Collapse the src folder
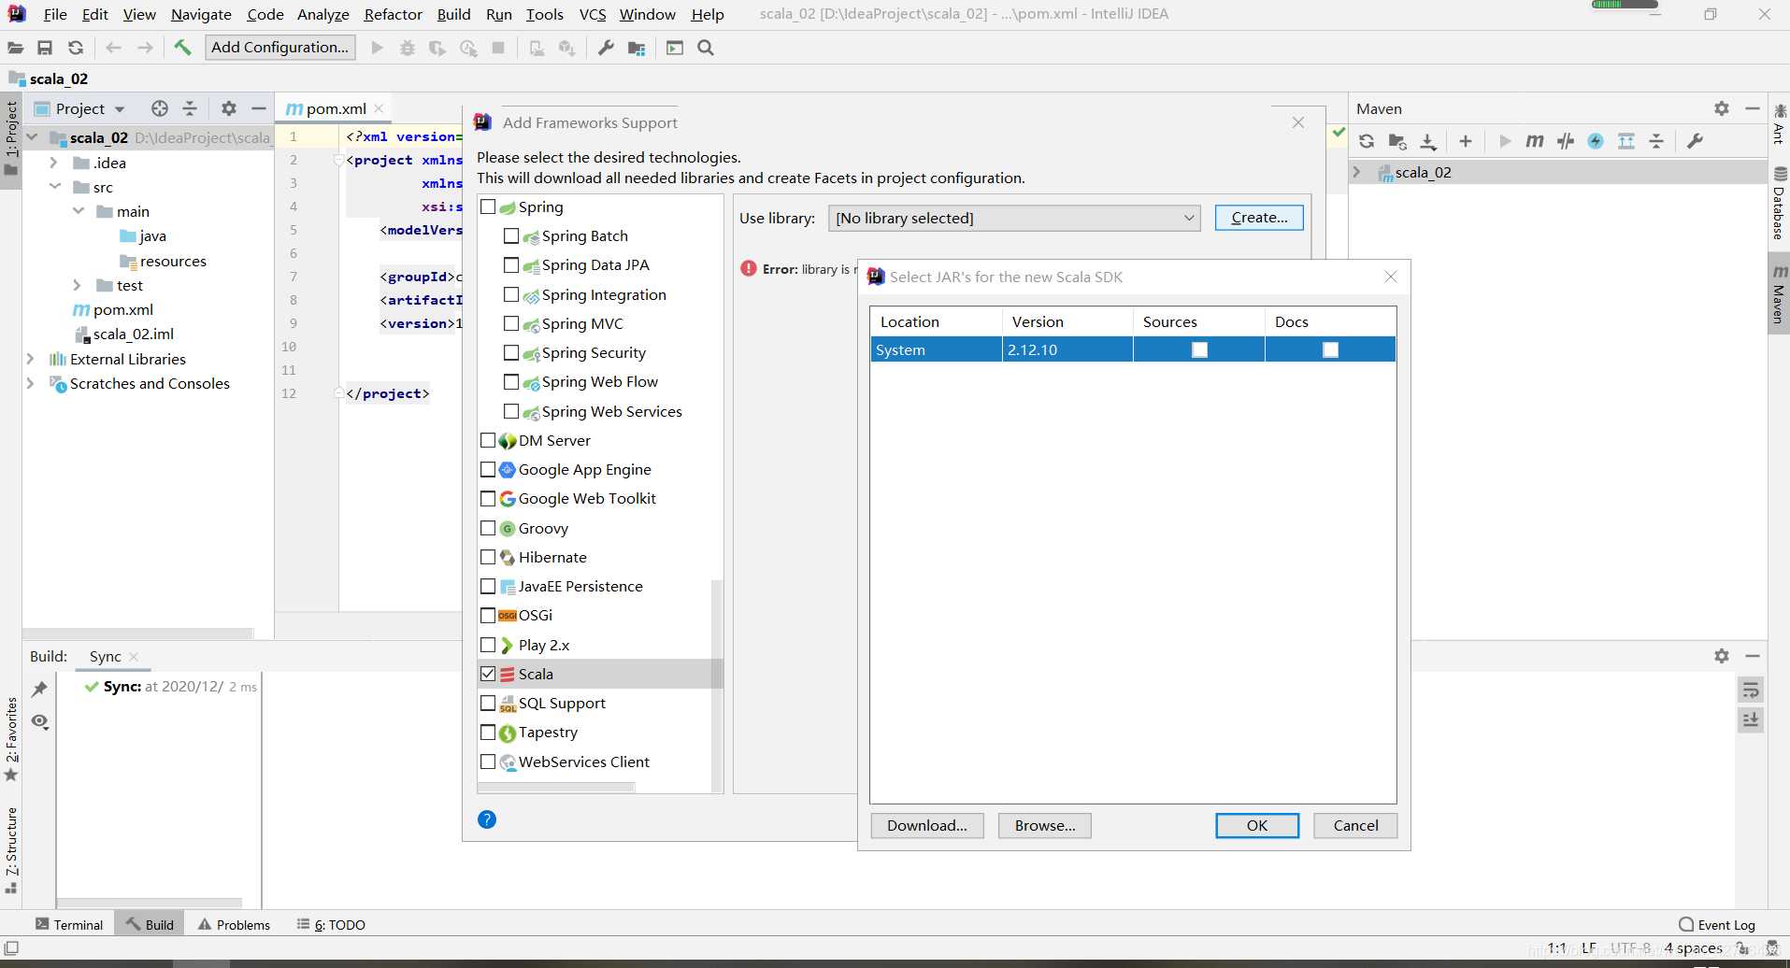 click(54, 187)
